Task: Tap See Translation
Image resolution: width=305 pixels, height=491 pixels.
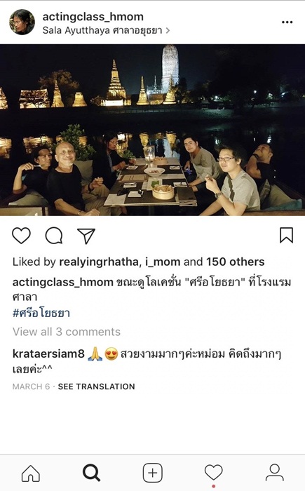Action: tap(97, 386)
